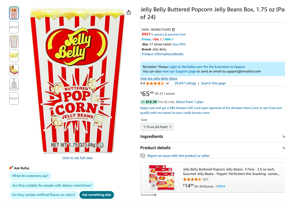View the loose jelly beans thumbnail
Screen dimensions: 285x201
[14, 56]
